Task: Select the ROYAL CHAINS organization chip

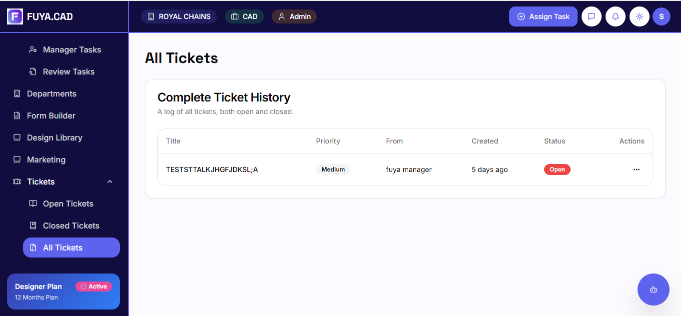Action: click(178, 16)
